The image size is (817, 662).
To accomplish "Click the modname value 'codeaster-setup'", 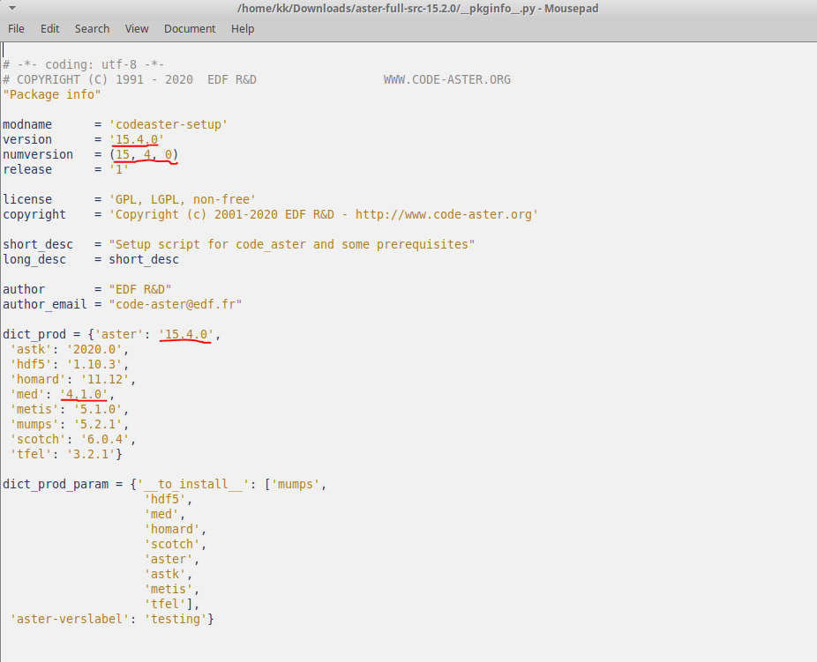I will (169, 124).
